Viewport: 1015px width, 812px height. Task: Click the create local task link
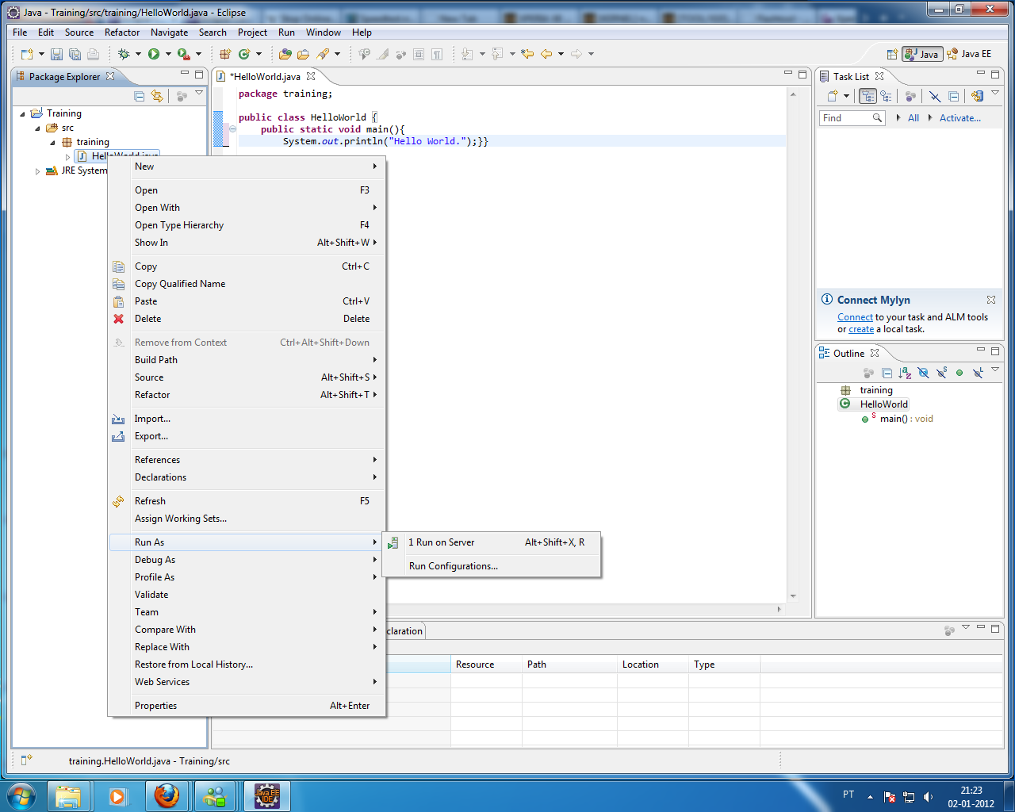(861, 329)
